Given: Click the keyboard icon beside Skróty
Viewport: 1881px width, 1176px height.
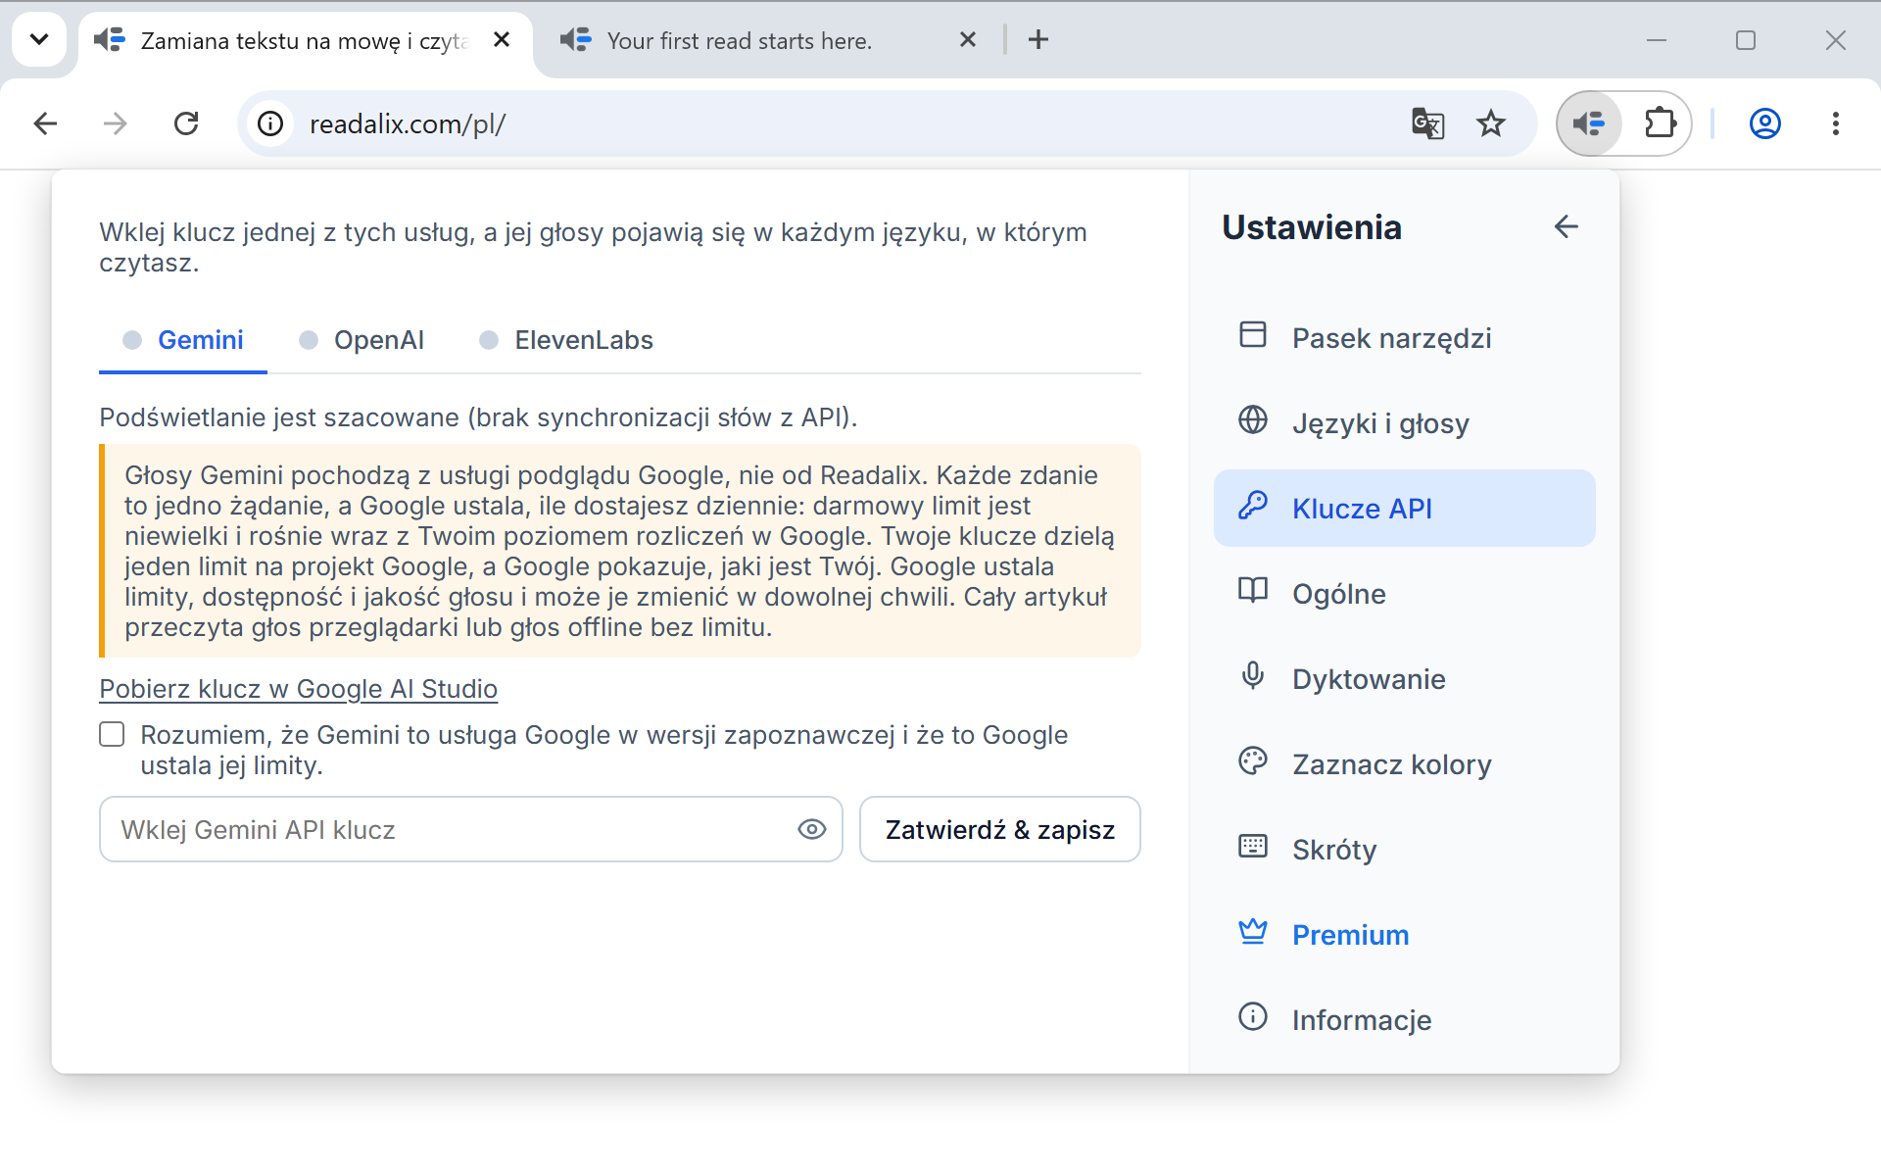Looking at the screenshot, I should tap(1253, 846).
